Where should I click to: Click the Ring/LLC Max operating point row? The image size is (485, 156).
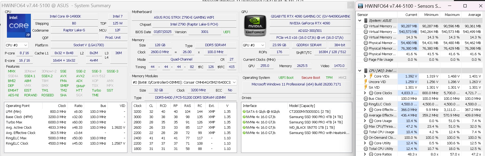[65, 138]
